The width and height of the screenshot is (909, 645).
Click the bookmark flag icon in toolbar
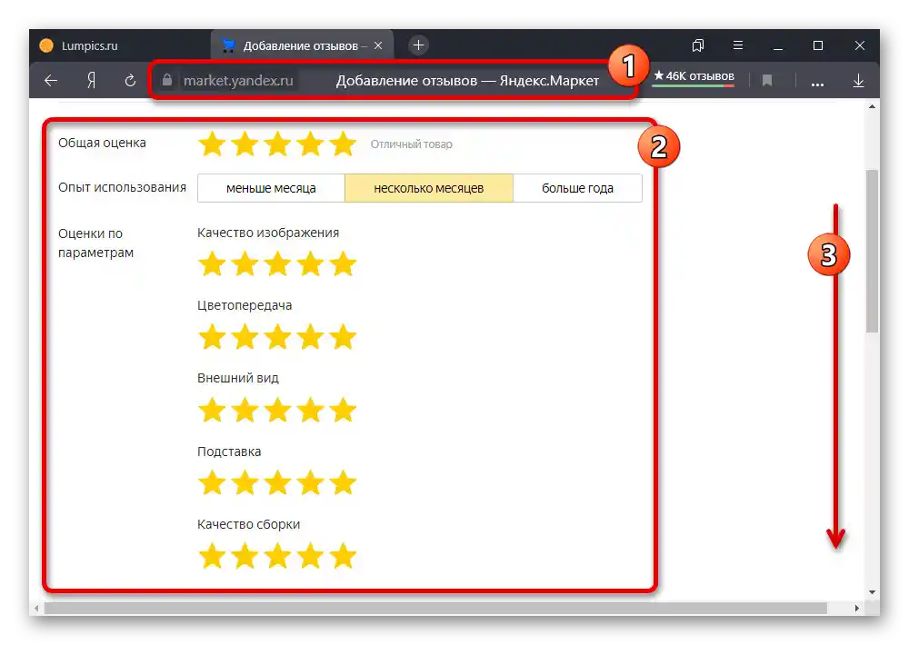point(768,80)
